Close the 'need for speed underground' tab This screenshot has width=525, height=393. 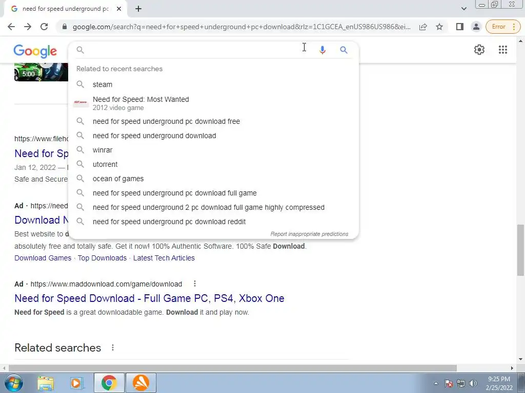click(x=119, y=9)
